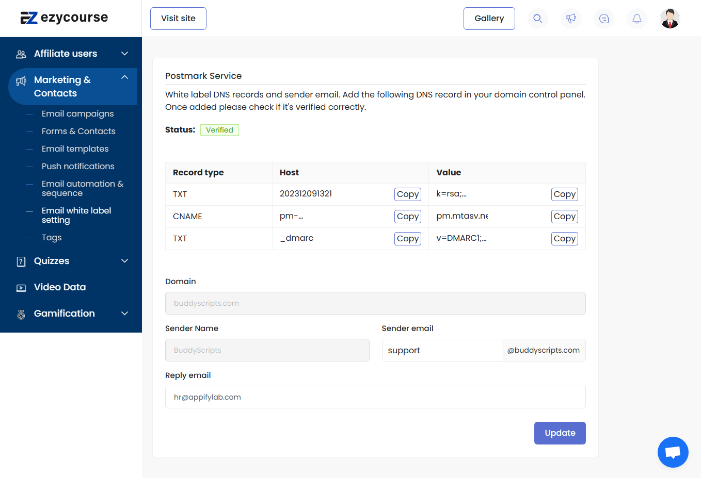Click the Video Data sidebar icon
The image size is (701, 478).
(x=21, y=288)
